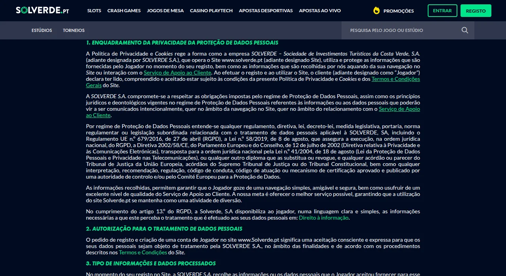
Task: Click the promotions flame icon
Action: [376, 11]
